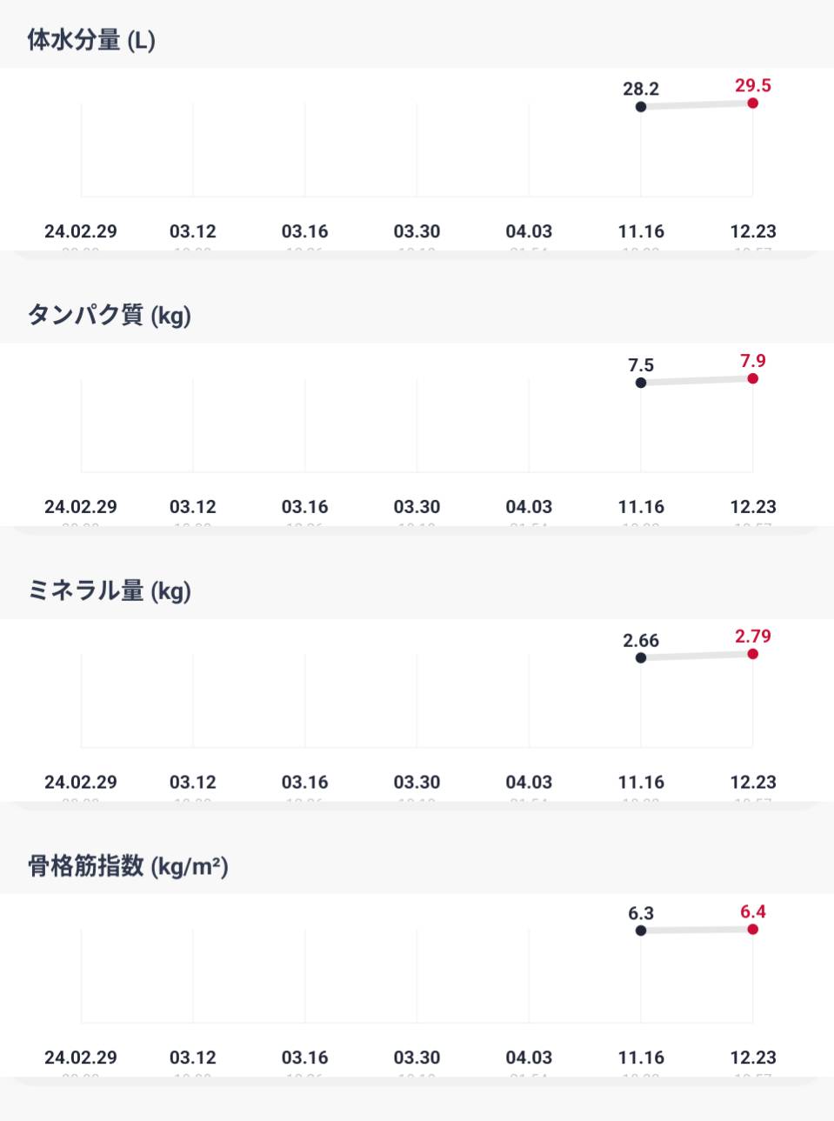Tap the 24.02.29 date under 体水分量 chart

(81, 231)
